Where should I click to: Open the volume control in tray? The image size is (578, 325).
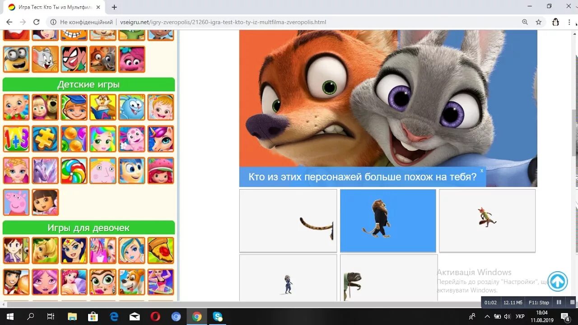507,317
